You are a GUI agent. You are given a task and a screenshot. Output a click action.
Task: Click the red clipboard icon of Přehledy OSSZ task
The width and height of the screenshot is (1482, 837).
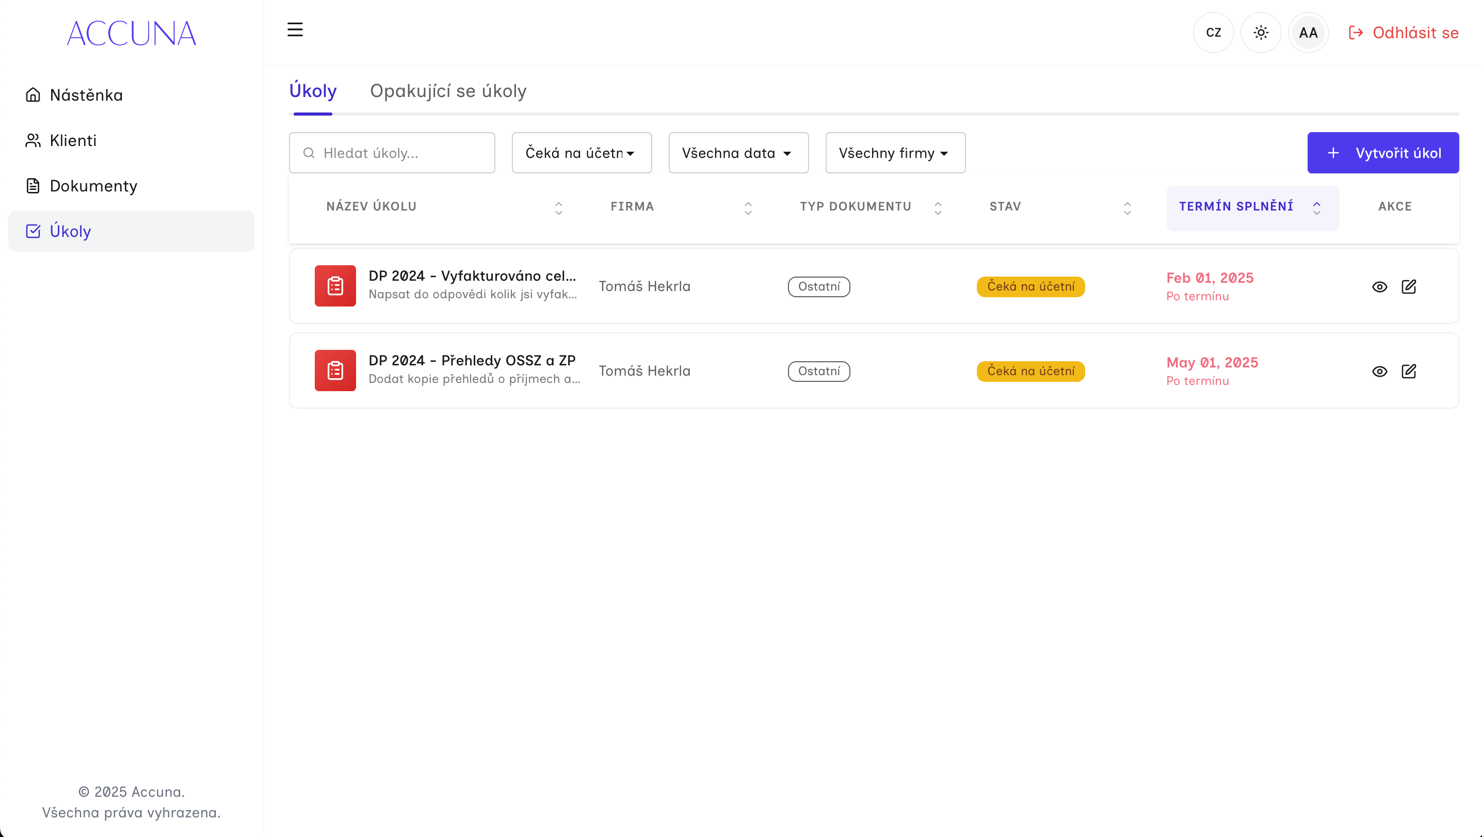(335, 371)
